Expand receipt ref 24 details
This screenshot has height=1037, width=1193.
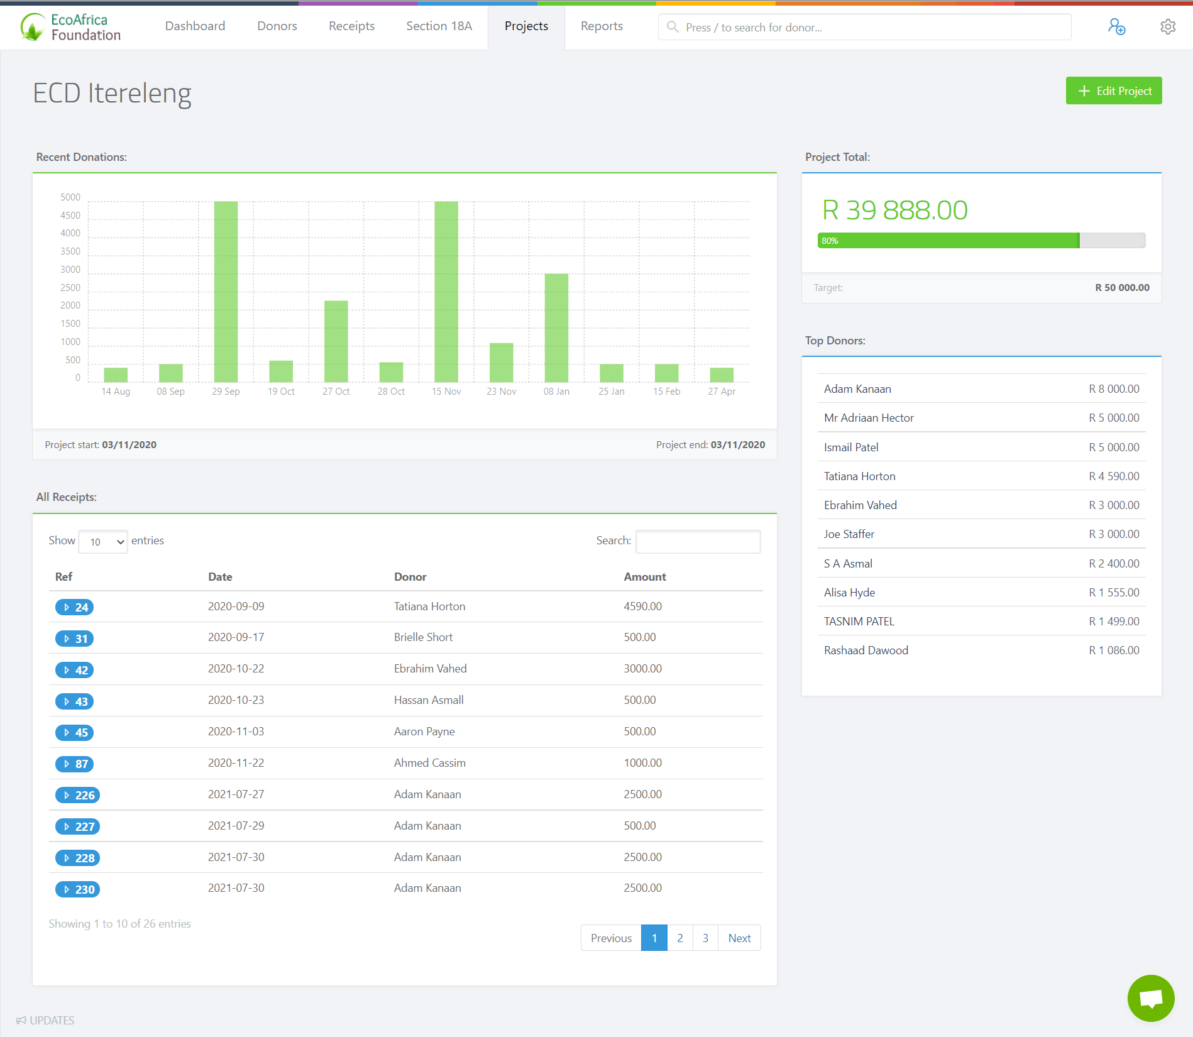point(74,606)
